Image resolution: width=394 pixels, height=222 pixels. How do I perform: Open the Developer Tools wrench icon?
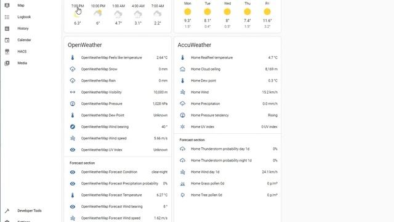[x=7, y=211]
